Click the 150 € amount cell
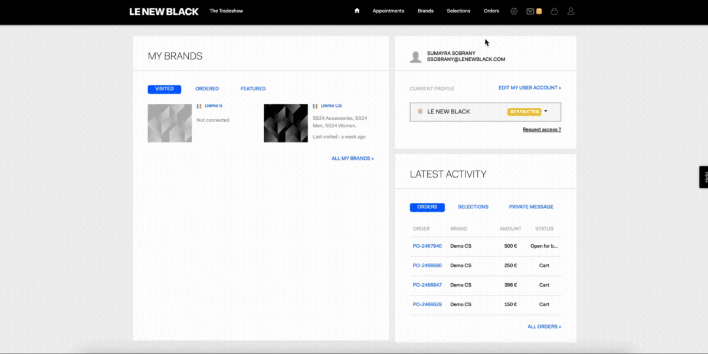The height and width of the screenshot is (354, 708). click(x=510, y=304)
